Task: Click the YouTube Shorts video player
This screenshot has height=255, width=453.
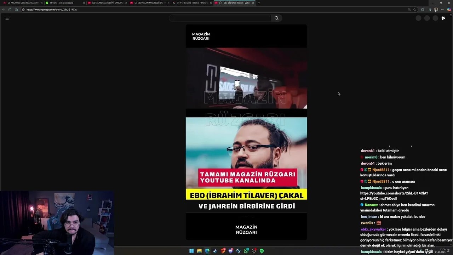Action: pos(246,132)
